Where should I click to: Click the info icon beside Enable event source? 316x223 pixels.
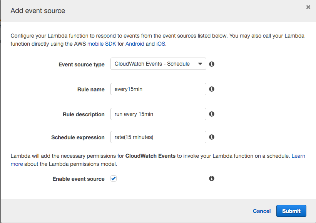coord(211,178)
